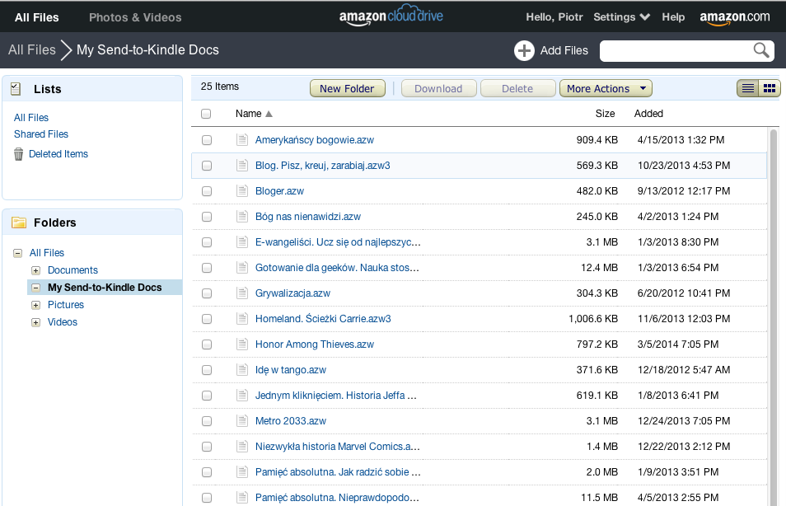Select Pictures in the folder tree
Screen dimensions: 786x506
click(66, 305)
